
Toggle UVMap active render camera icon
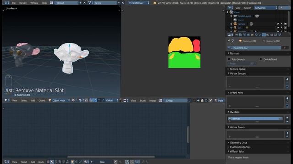click(x=281, y=118)
